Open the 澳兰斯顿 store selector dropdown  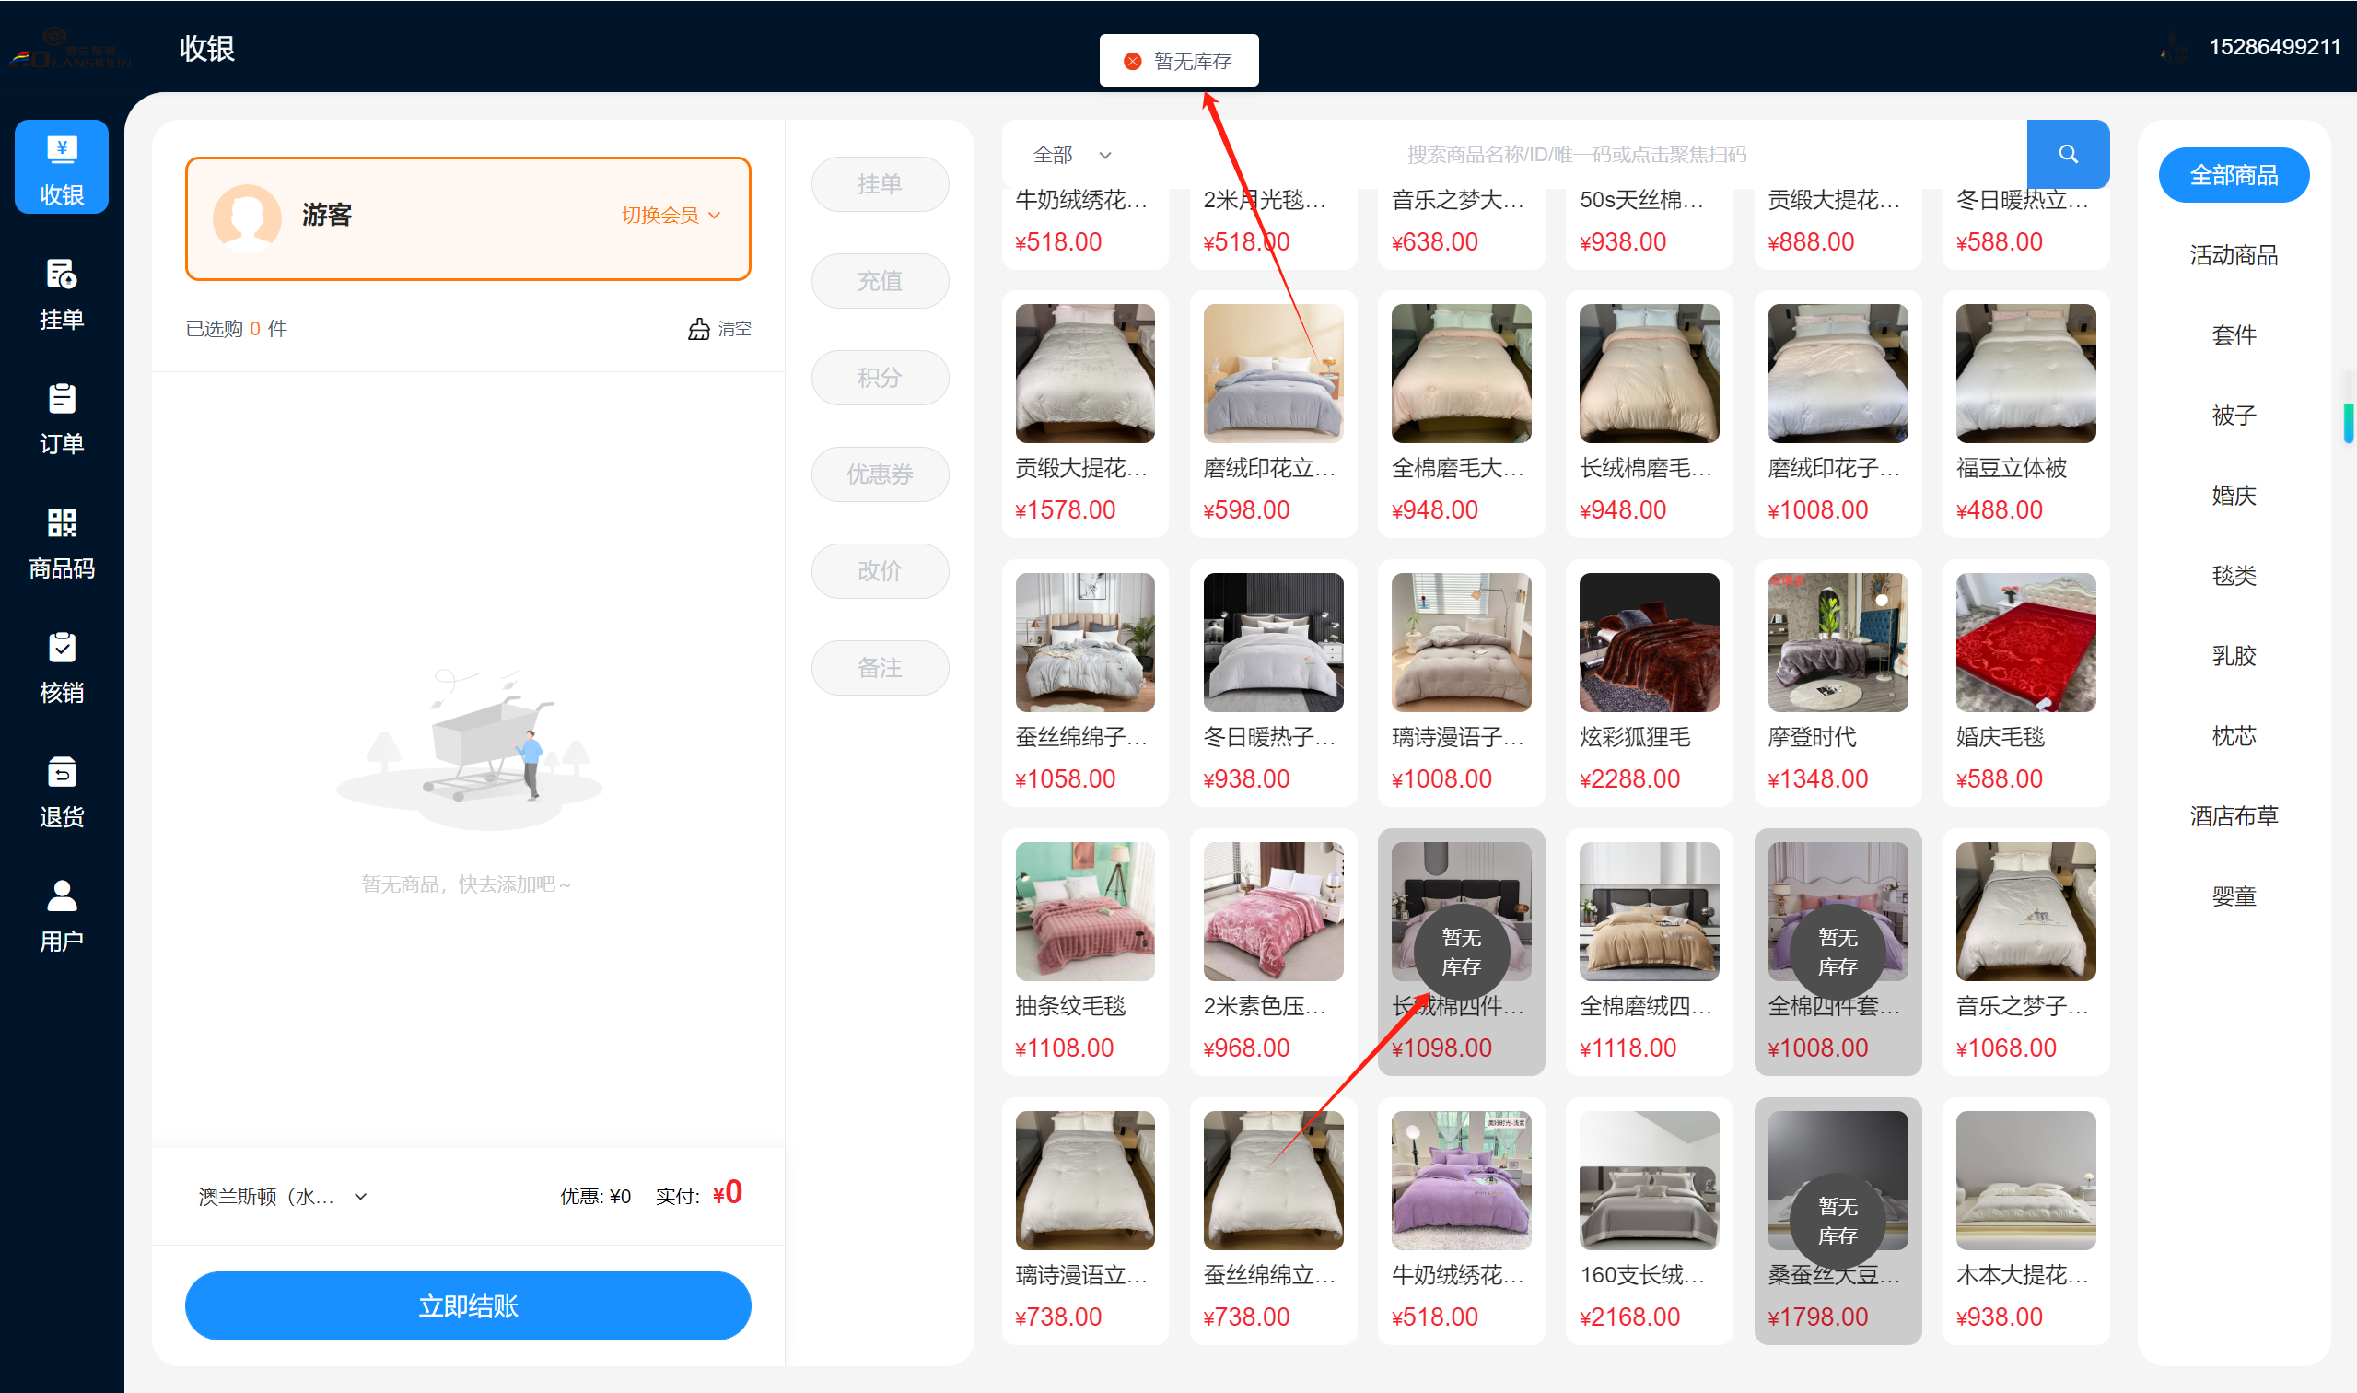pyautogui.click(x=283, y=1197)
